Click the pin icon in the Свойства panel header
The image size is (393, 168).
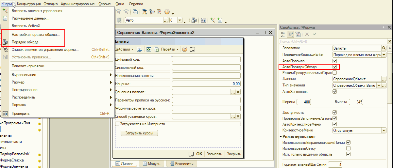383,28
